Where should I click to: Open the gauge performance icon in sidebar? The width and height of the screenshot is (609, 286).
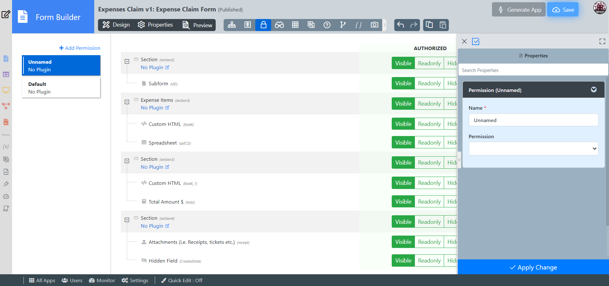point(6,197)
